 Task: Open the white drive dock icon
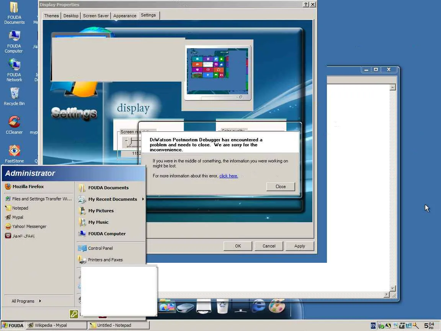pyautogui.click(x=204, y=306)
